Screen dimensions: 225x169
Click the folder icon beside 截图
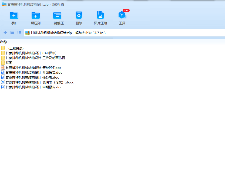(3, 63)
